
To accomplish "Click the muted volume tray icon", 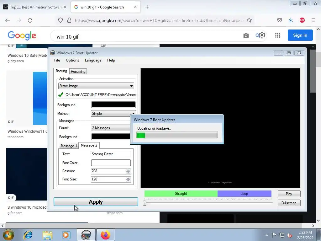I will point(289,235).
